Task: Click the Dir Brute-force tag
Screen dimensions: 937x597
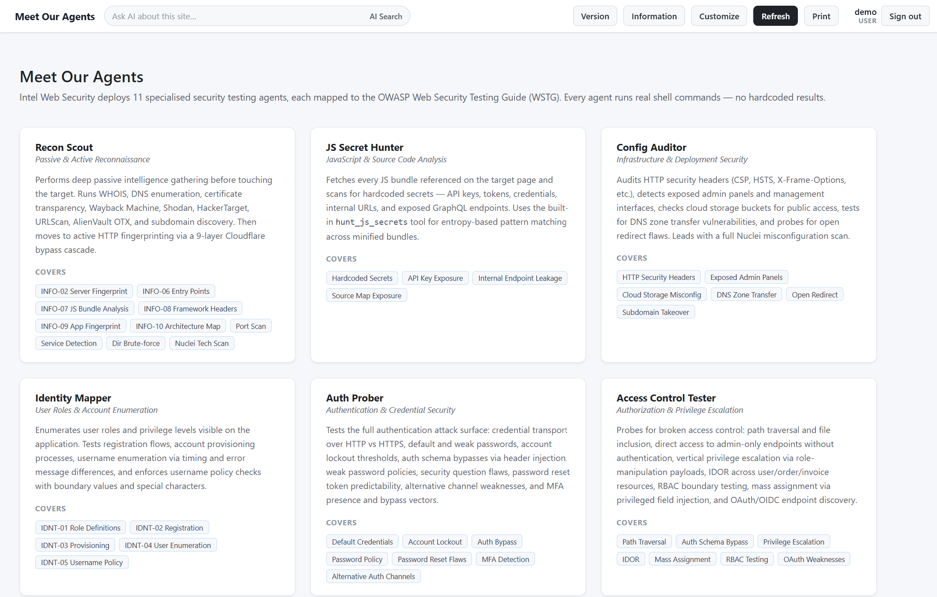Action: click(136, 343)
